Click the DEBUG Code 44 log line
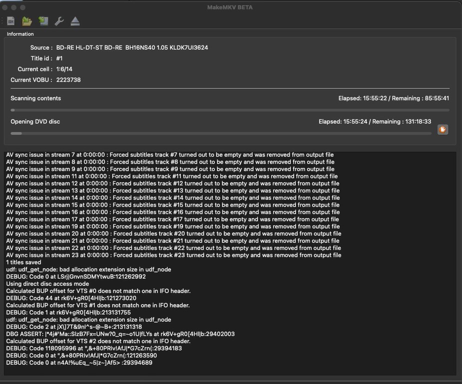Image resolution: width=462 pixels, height=384 pixels. [71, 298]
